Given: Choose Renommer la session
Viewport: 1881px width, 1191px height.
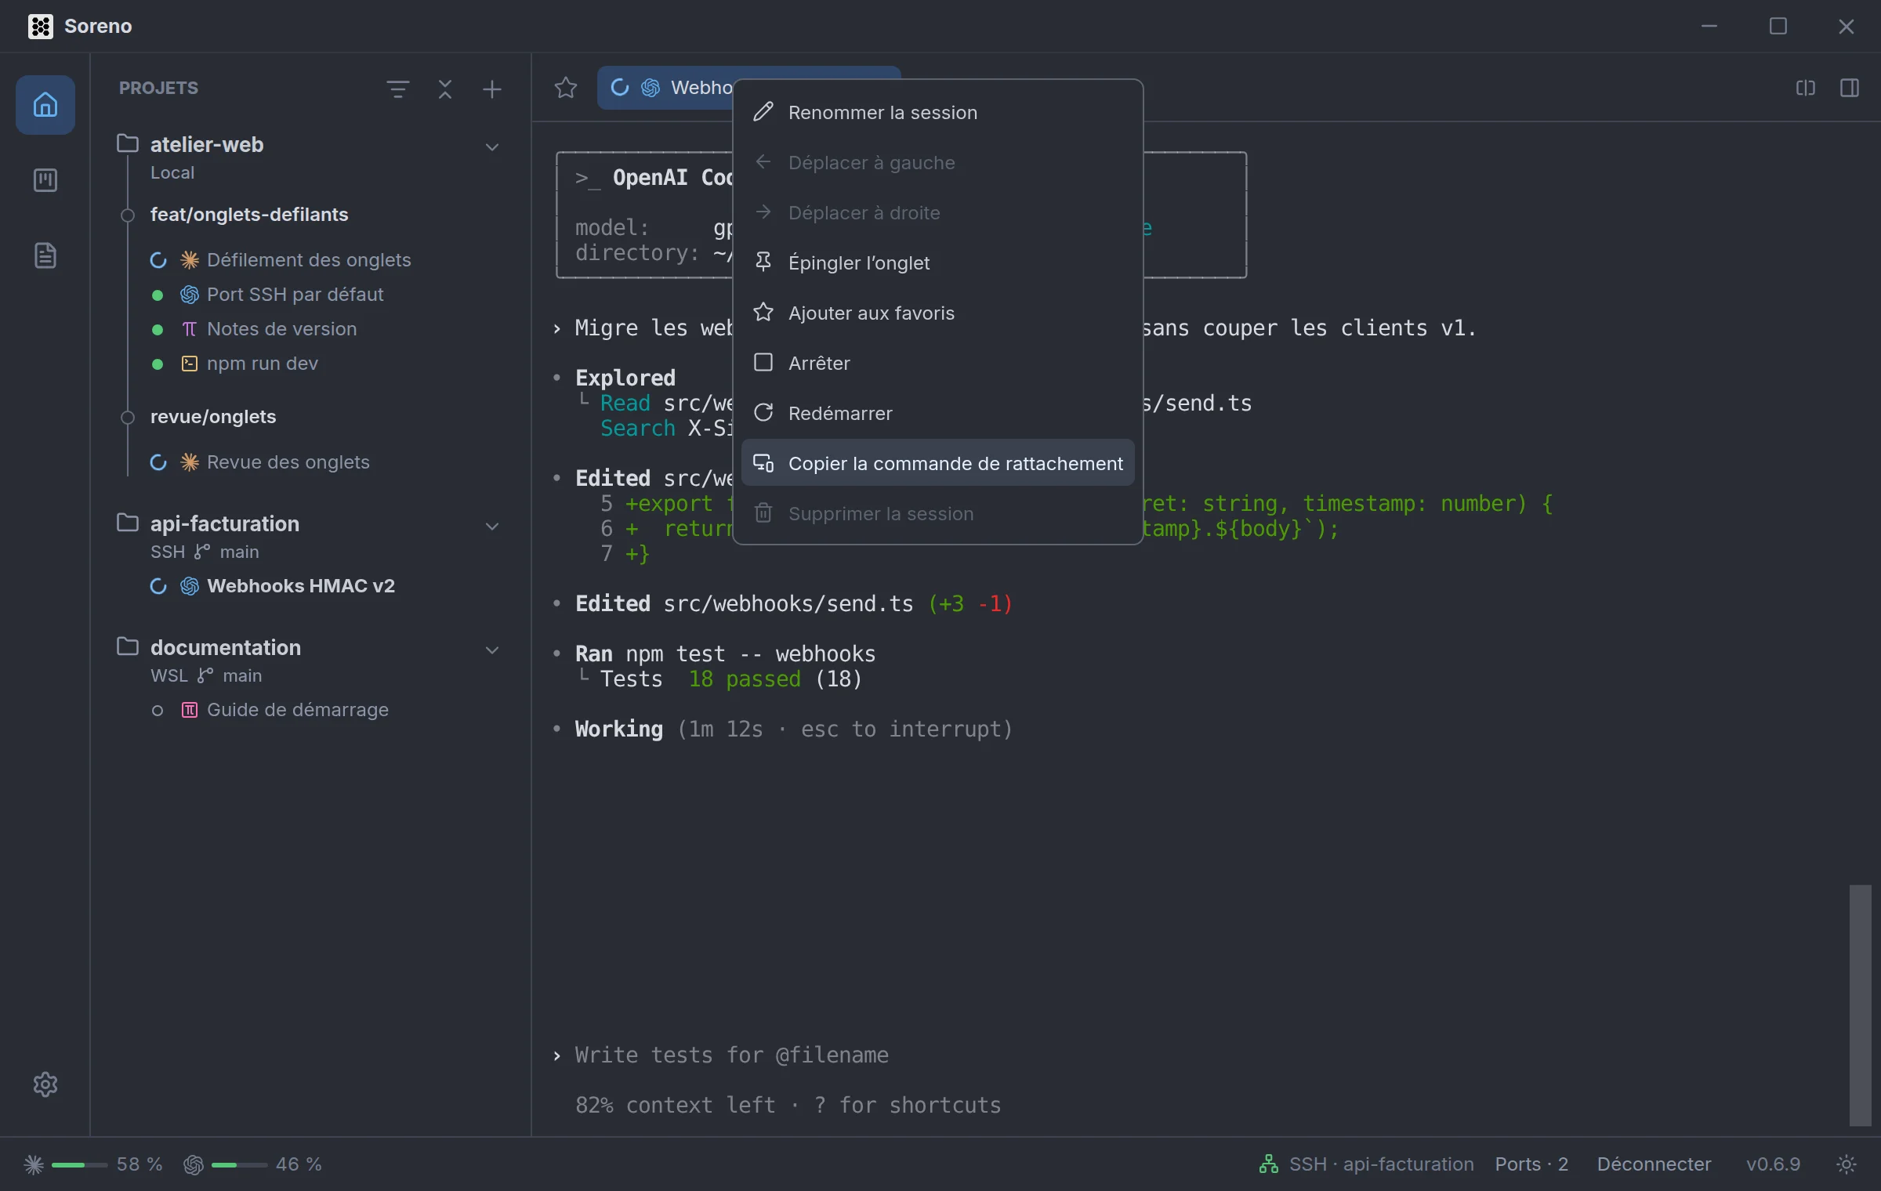Looking at the screenshot, I should pos(938,113).
